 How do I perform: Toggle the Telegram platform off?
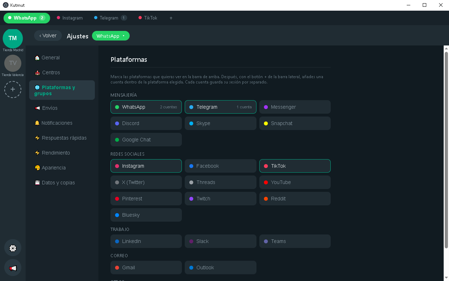[x=221, y=107]
